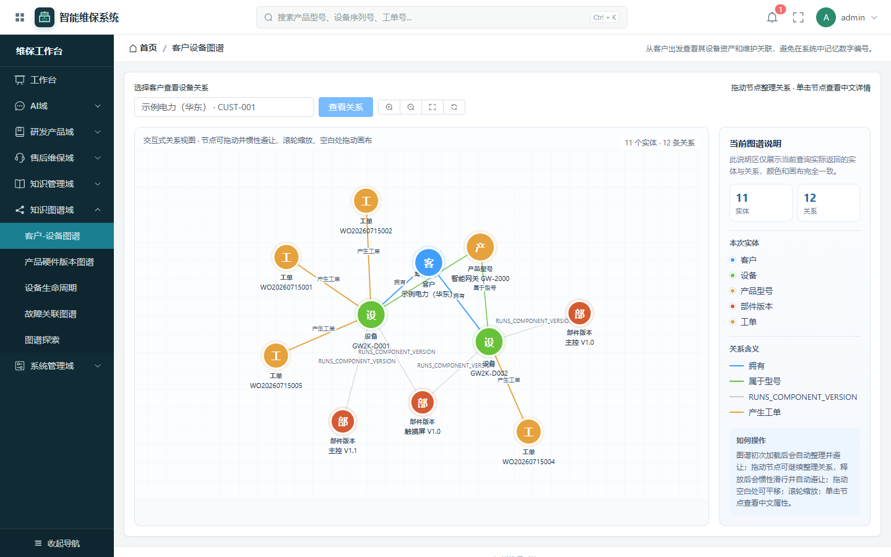The width and height of the screenshot is (891, 557).
Task: Toggle fullscreen mode icon in header
Action: [798, 17]
